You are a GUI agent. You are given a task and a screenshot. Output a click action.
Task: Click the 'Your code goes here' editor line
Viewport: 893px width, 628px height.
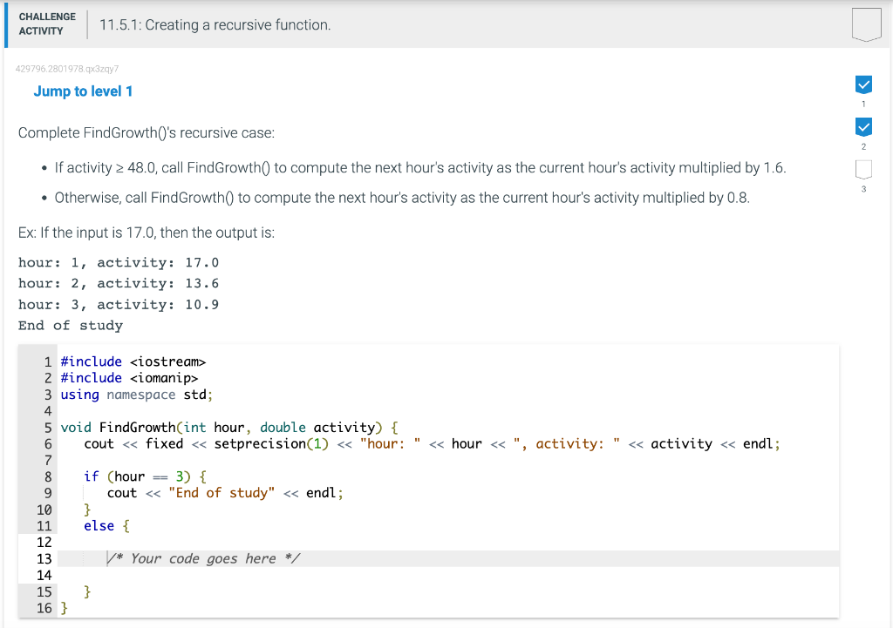[x=448, y=558]
